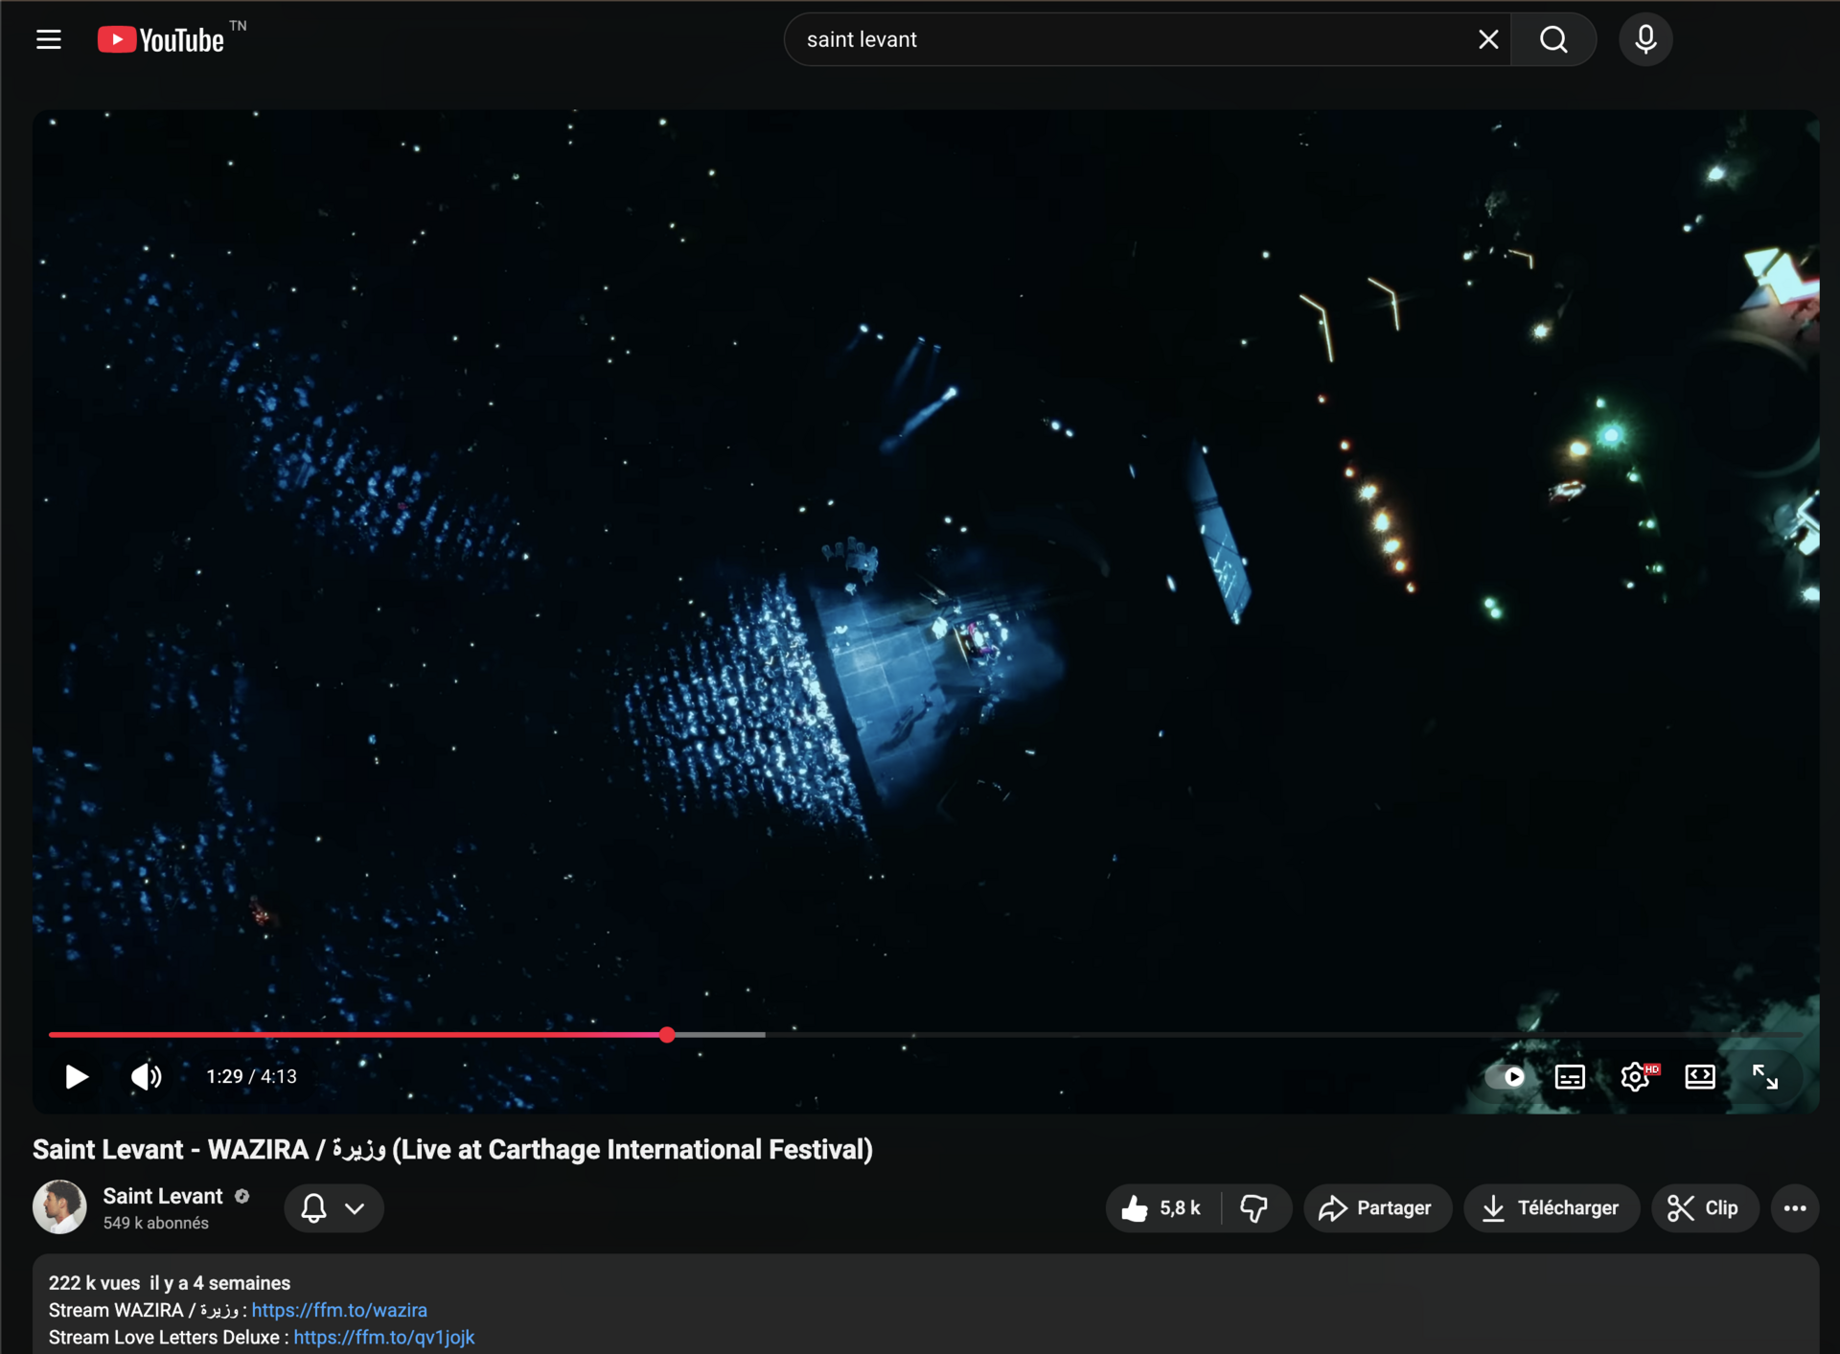Viewport: 1840px width, 1354px height.
Task: Toggle the autoplay switch
Action: [x=1506, y=1076]
